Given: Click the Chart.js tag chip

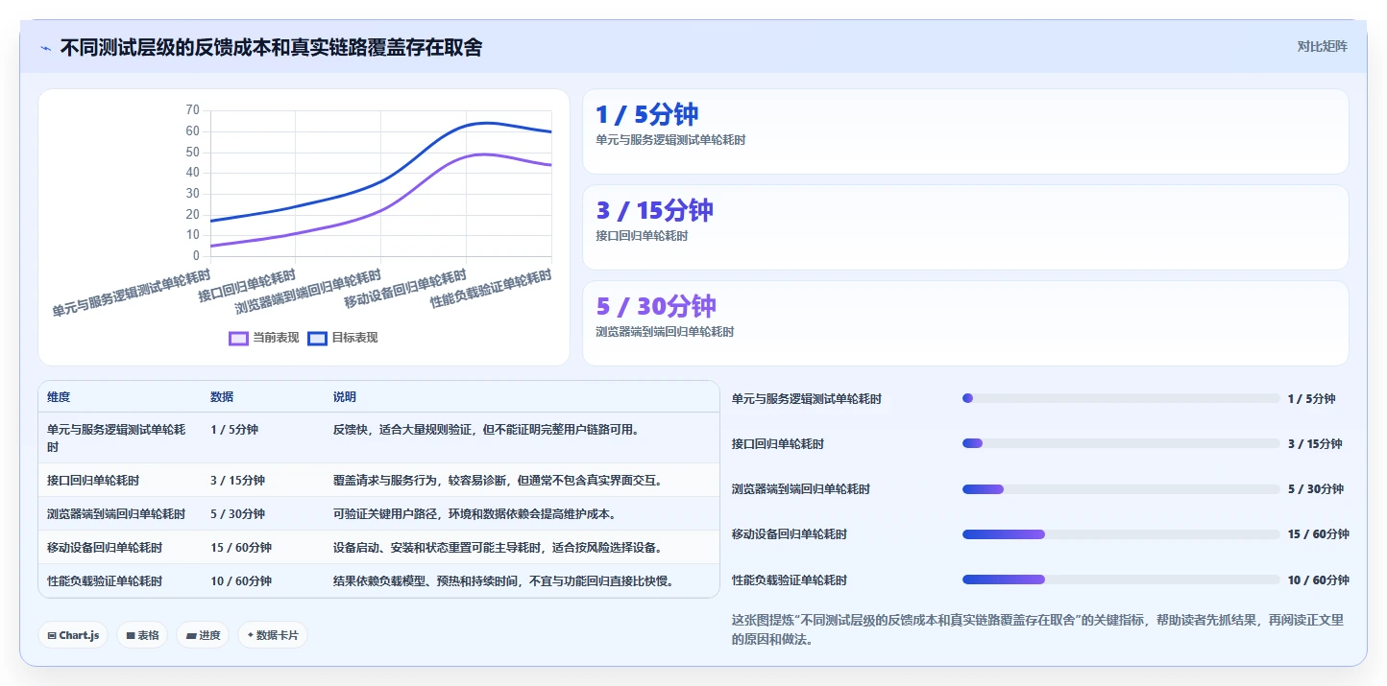Looking at the screenshot, I should [x=73, y=635].
